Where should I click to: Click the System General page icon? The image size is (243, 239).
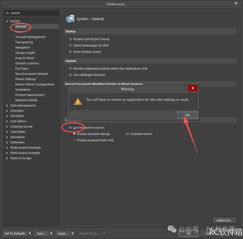70,19
